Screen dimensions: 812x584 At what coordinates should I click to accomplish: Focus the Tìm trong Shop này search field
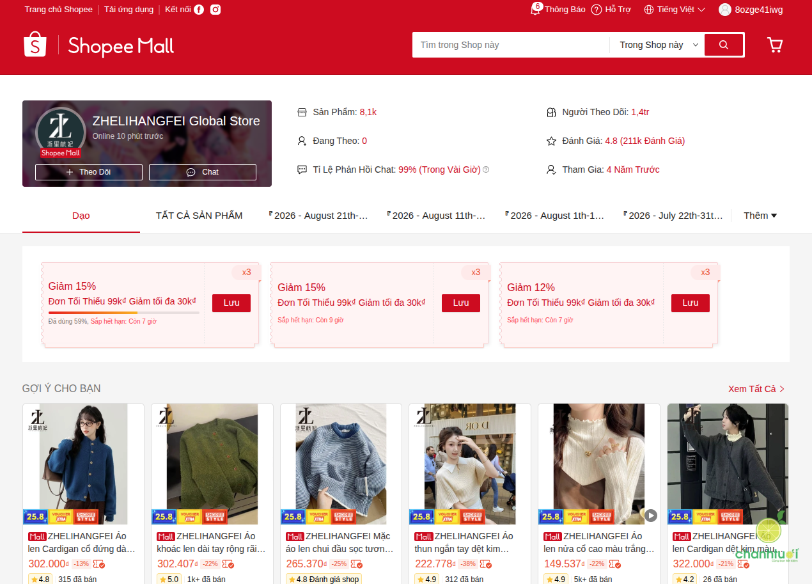tap(511, 45)
